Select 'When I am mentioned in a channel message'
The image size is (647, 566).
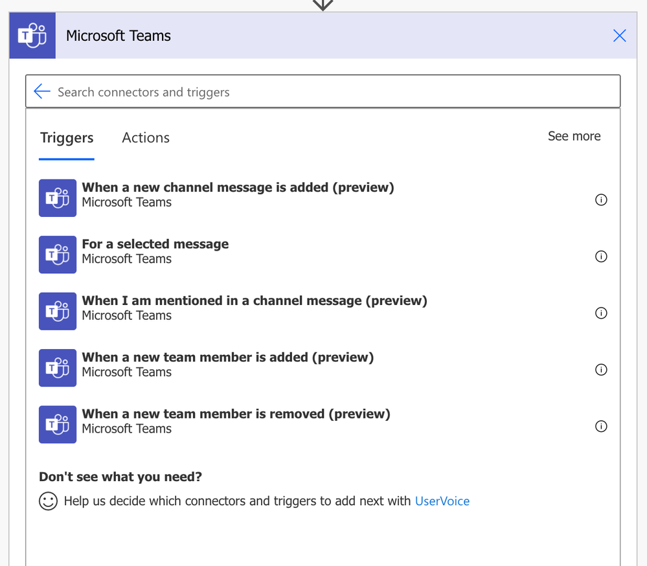tap(254, 300)
